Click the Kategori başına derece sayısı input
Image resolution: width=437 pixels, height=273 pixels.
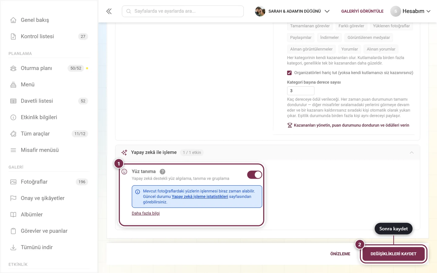tap(301, 91)
